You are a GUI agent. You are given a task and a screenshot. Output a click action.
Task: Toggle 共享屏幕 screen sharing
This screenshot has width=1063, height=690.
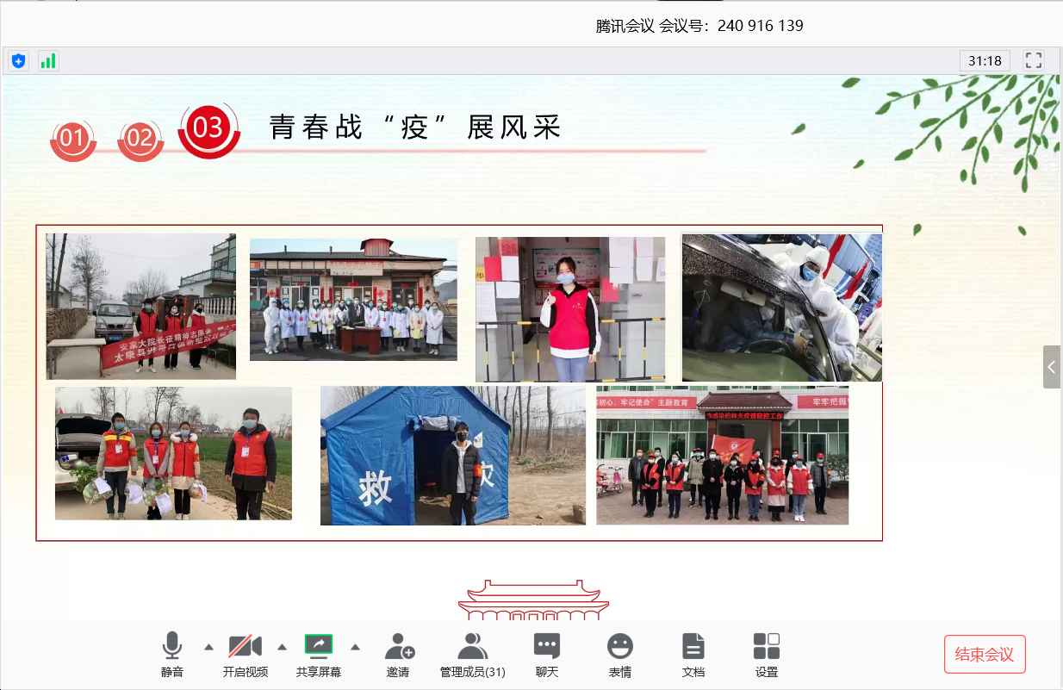pos(319,653)
